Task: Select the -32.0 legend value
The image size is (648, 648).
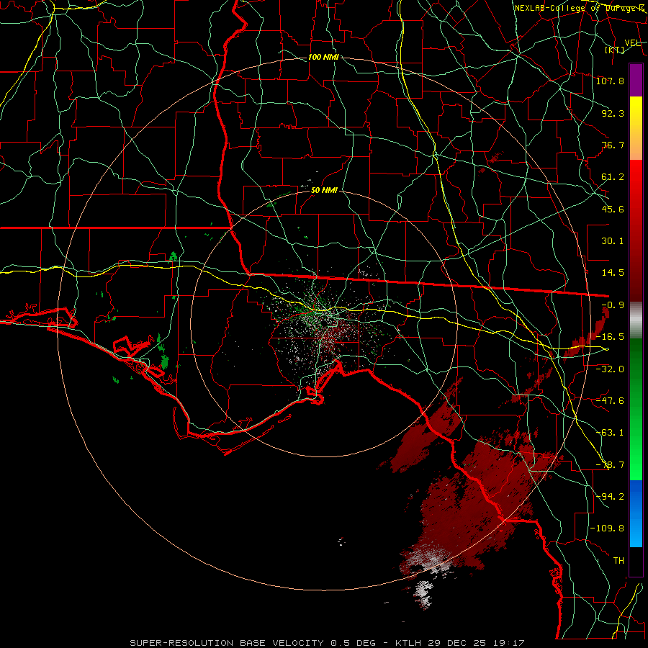Action: (x=610, y=369)
